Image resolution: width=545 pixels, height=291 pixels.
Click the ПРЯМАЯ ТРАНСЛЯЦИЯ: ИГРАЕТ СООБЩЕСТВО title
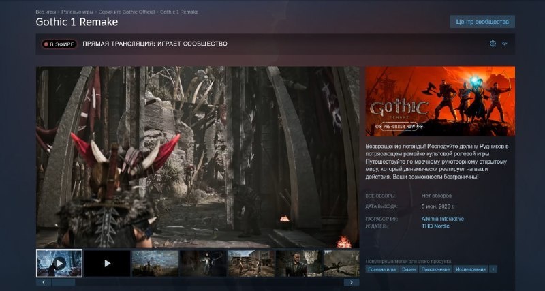pyautogui.click(x=155, y=44)
